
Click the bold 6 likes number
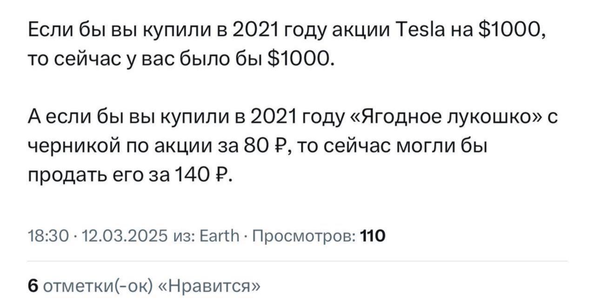point(33,285)
